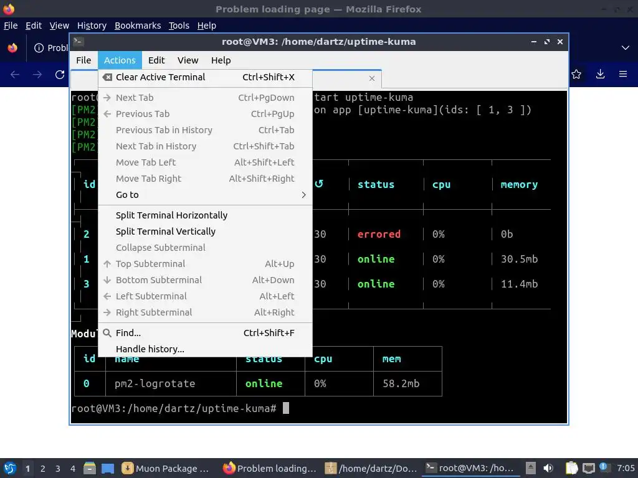This screenshot has width=638, height=478.
Task: Click the Firefox reload button
Action: 60,75
